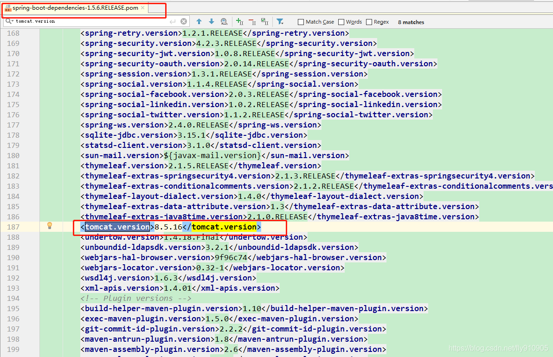Open the intention lightbulb on line 187
The width and height of the screenshot is (553, 357).
tap(50, 226)
